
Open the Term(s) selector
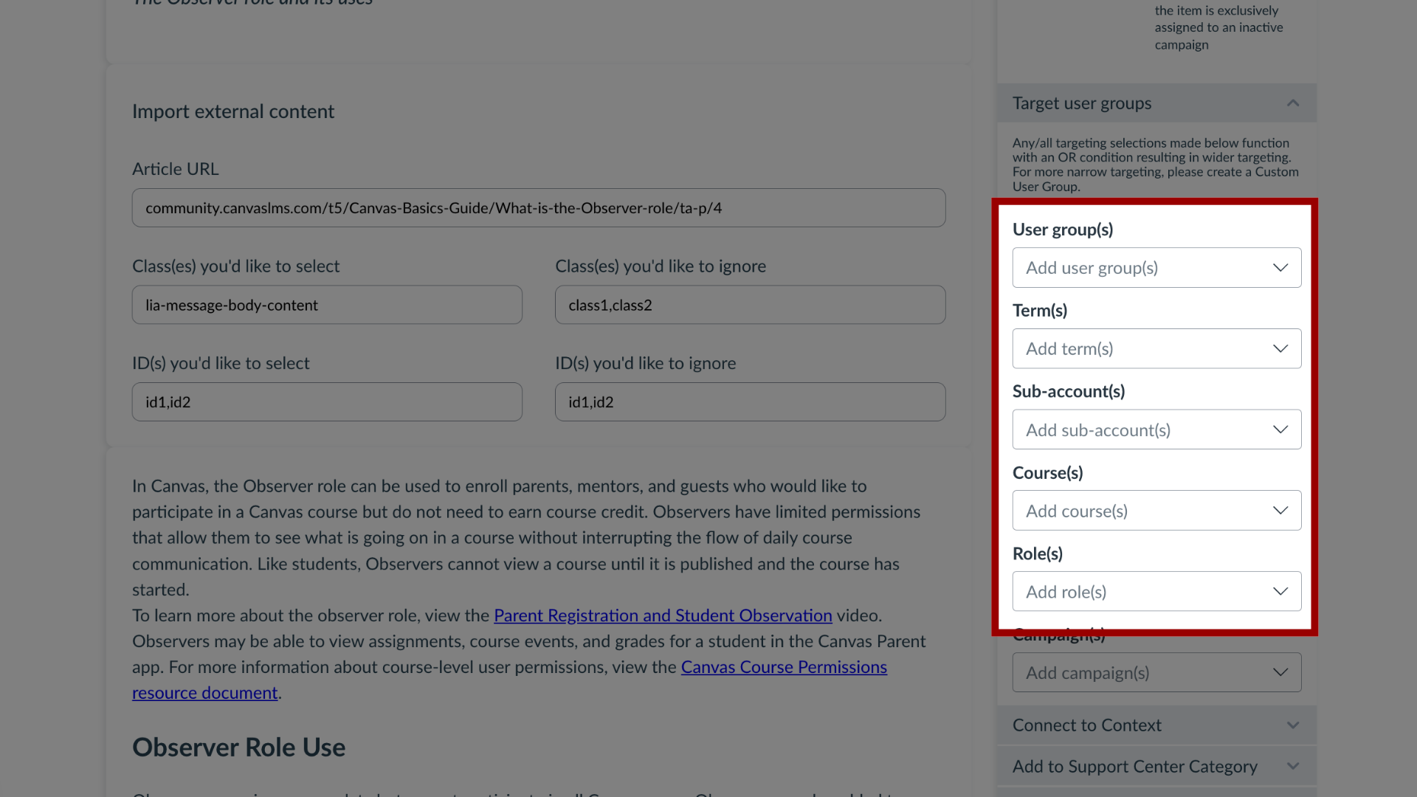pyautogui.click(x=1156, y=348)
